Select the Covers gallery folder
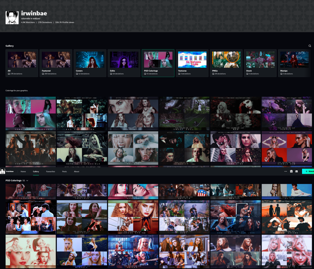Screen dimensions: 314x269 90,63
